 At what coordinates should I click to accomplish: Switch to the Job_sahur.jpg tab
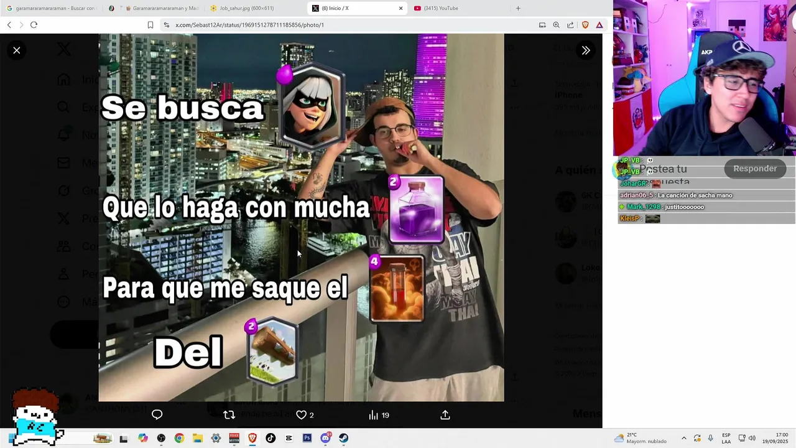click(255, 8)
